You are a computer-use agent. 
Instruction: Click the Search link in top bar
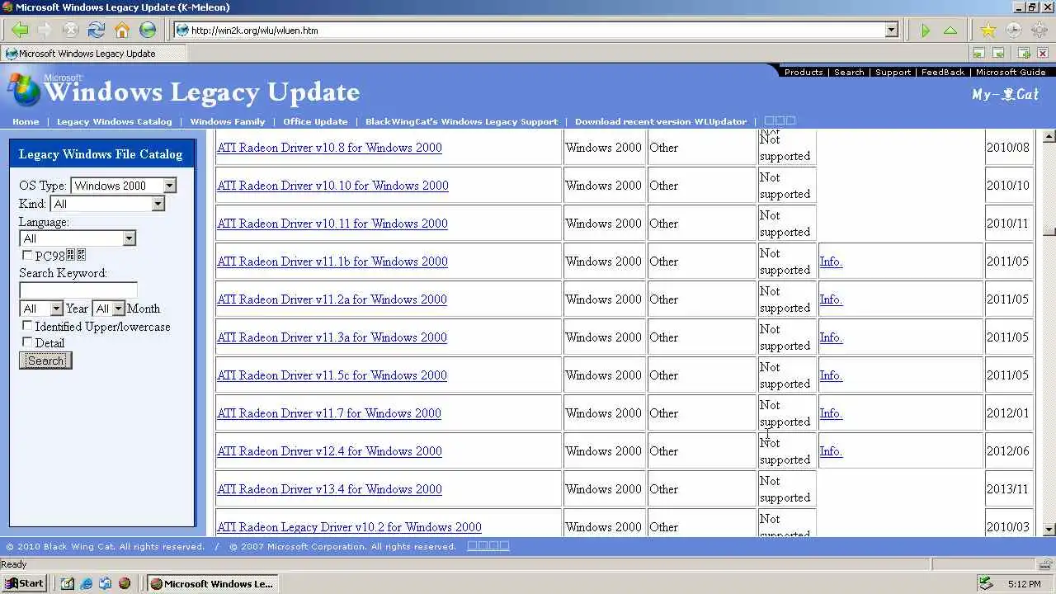[849, 73]
